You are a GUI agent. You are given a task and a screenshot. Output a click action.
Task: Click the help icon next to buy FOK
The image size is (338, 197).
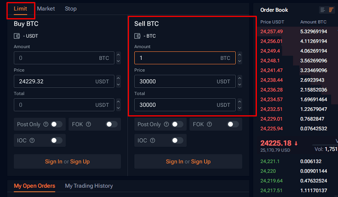coord(88,124)
